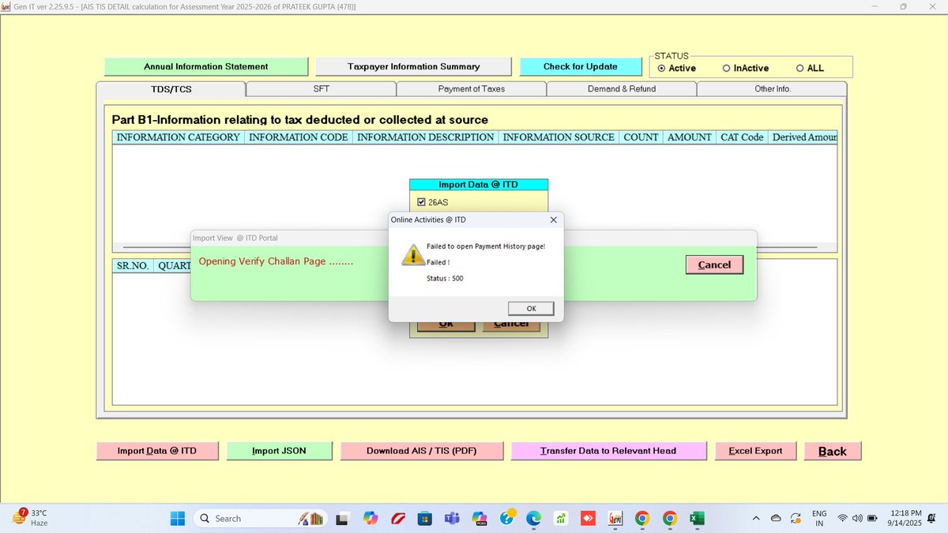Open the Gen IT app taskbar icon
This screenshot has width=948, height=533.
[x=615, y=519]
